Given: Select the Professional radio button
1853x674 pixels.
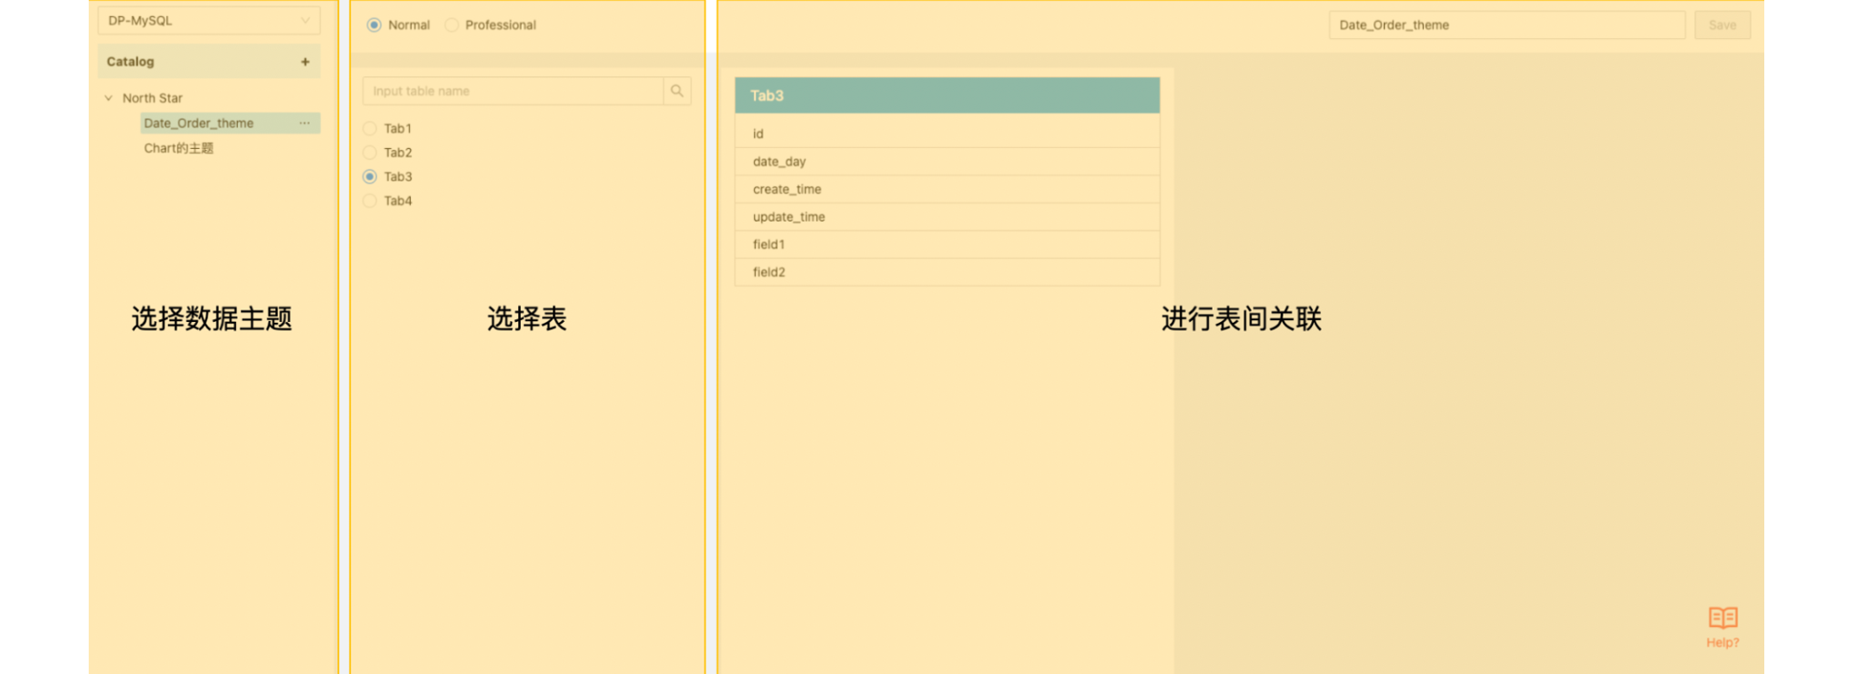Looking at the screenshot, I should (451, 25).
